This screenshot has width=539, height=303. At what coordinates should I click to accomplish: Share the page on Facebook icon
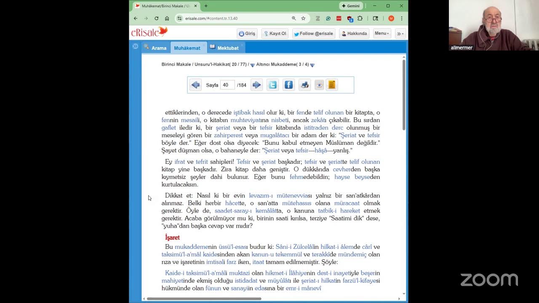pos(288,85)
